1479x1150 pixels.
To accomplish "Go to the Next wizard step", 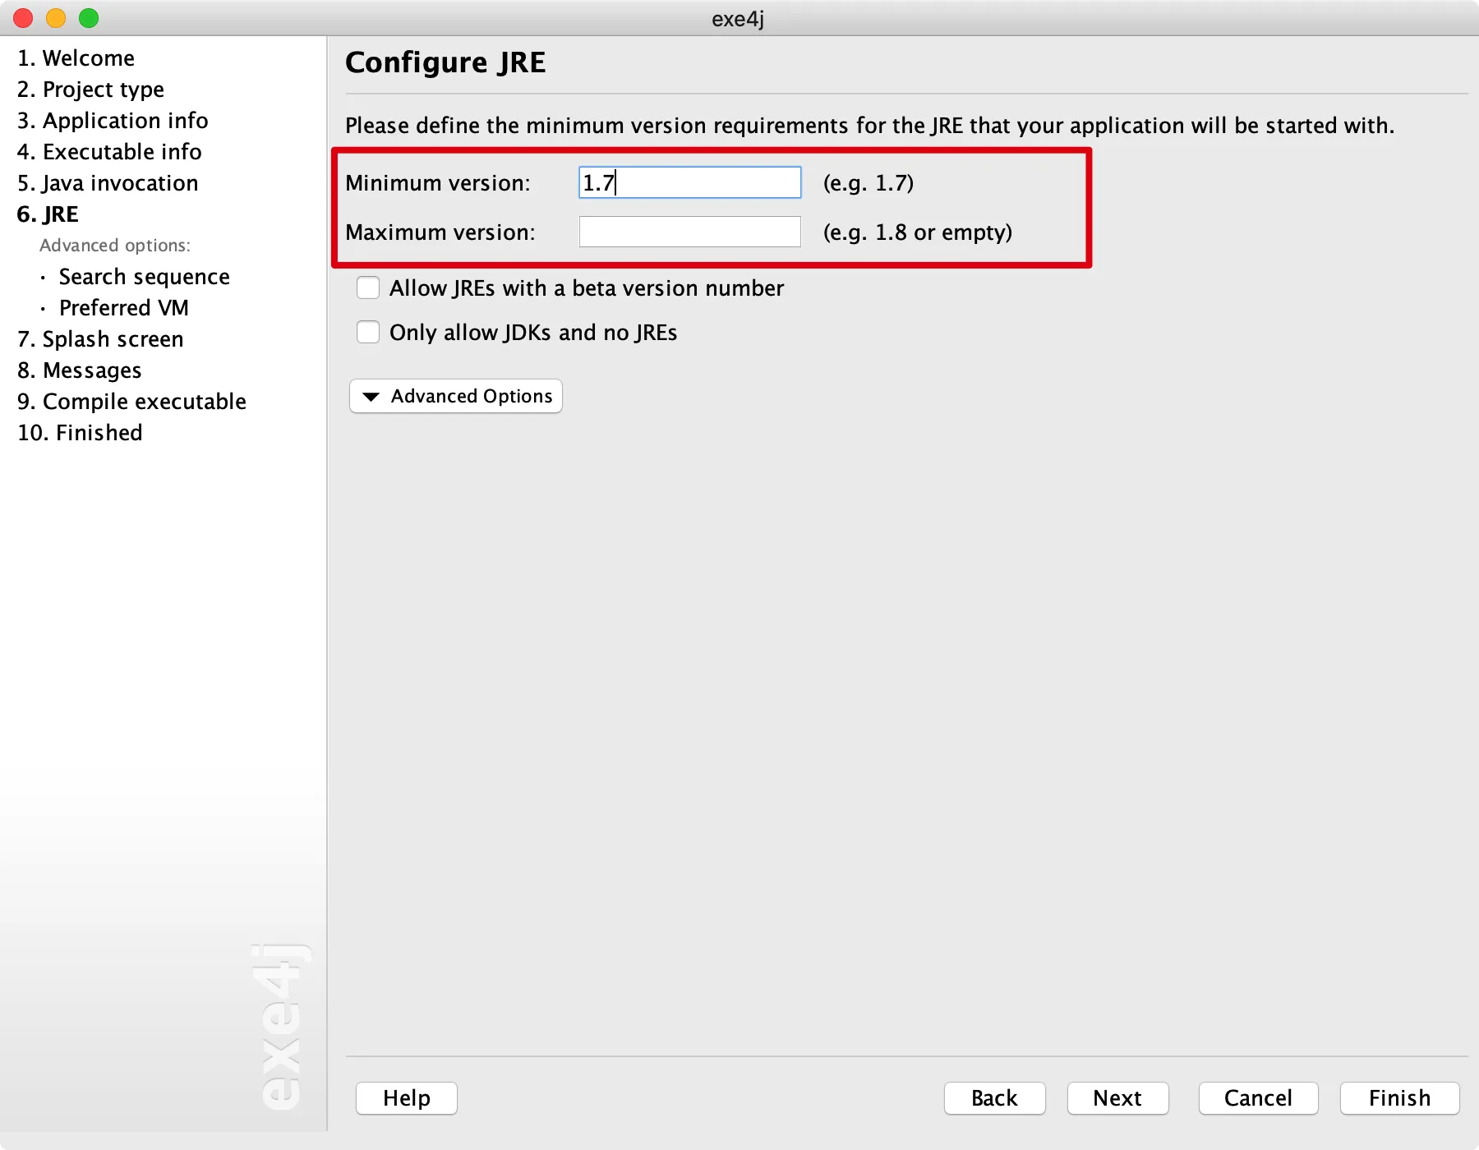I will 1117,1098.
